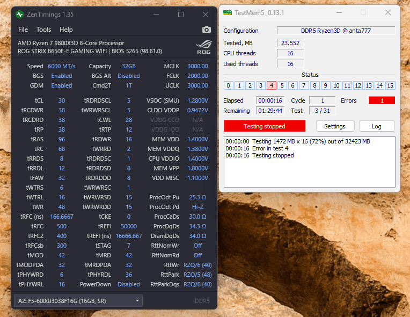Click the CPU threads value field

tap(290, 53)
